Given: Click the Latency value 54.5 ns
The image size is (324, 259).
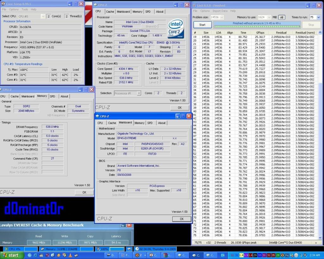Looking at the screenshot, I should (x=116, y=243).
